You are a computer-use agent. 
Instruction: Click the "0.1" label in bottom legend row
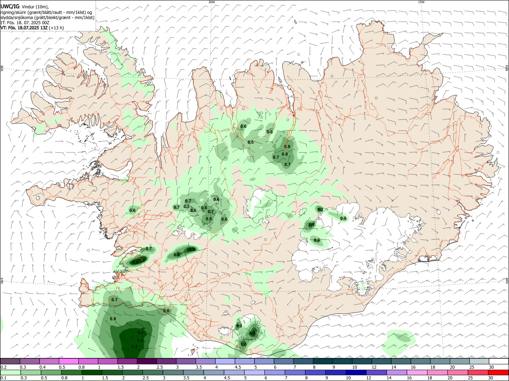pos(3,378)
